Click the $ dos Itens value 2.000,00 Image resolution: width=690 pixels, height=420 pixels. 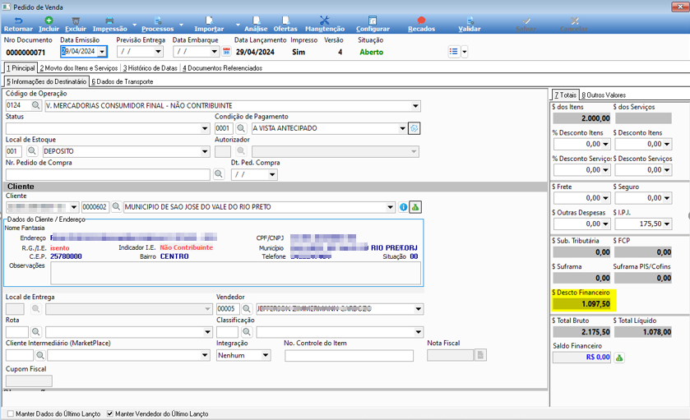pyautogui.click(x=581, y=118)
